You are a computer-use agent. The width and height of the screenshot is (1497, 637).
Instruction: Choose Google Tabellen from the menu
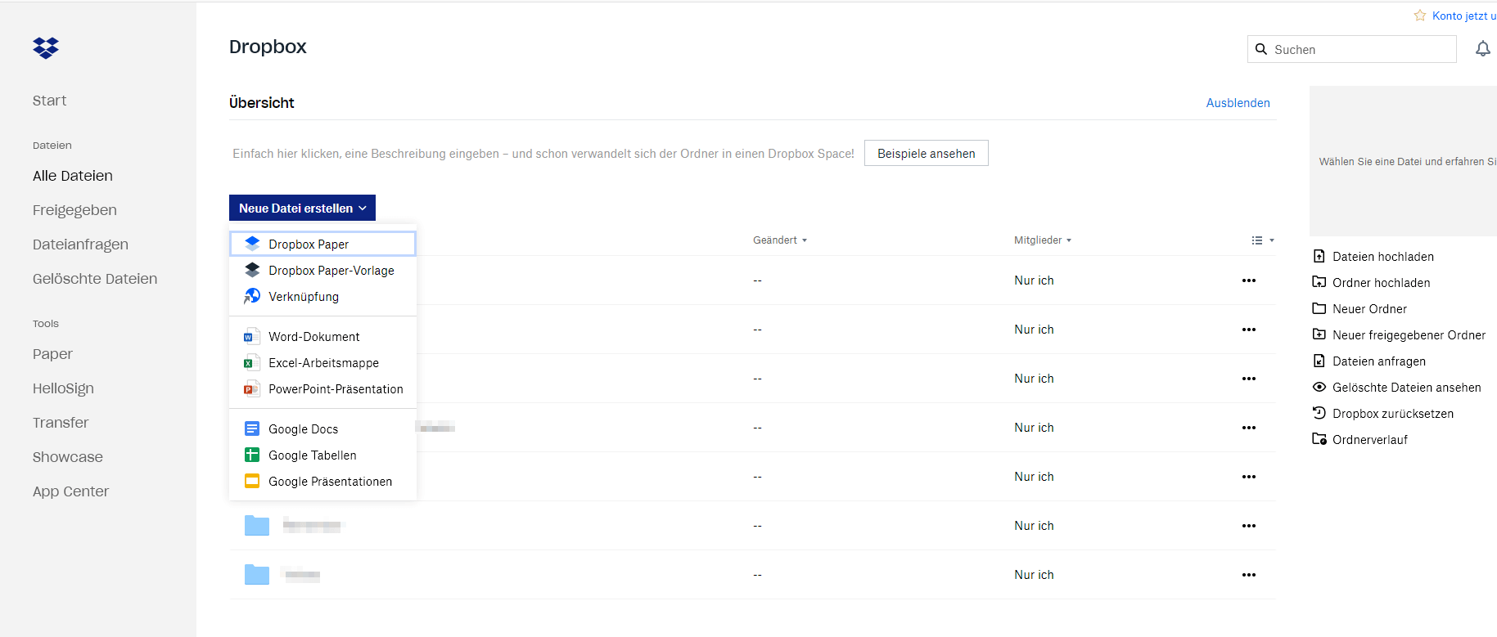(x=323, y=455)
